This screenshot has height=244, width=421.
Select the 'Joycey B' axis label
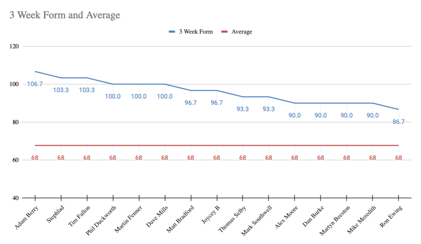click(x=211, y=212)
